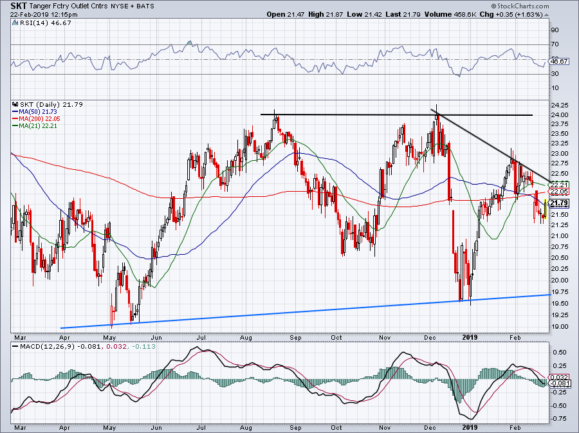Click the red 0.032 signal value in the MACD legend

click(115, 347)
